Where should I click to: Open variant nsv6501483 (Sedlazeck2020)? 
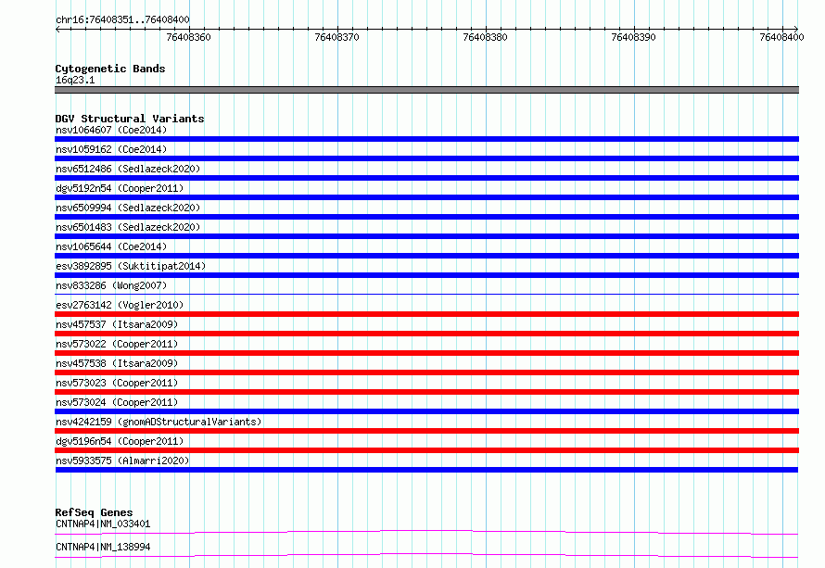(x=128, y=227)
